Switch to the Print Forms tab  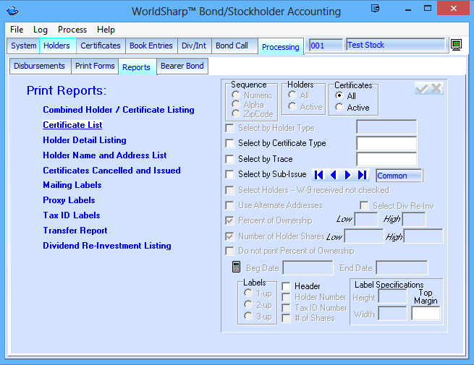(x=95, y=66)
